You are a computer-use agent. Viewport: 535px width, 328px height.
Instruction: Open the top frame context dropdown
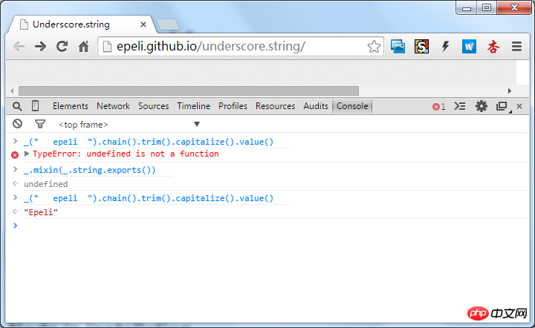click(x=129, y=125)
